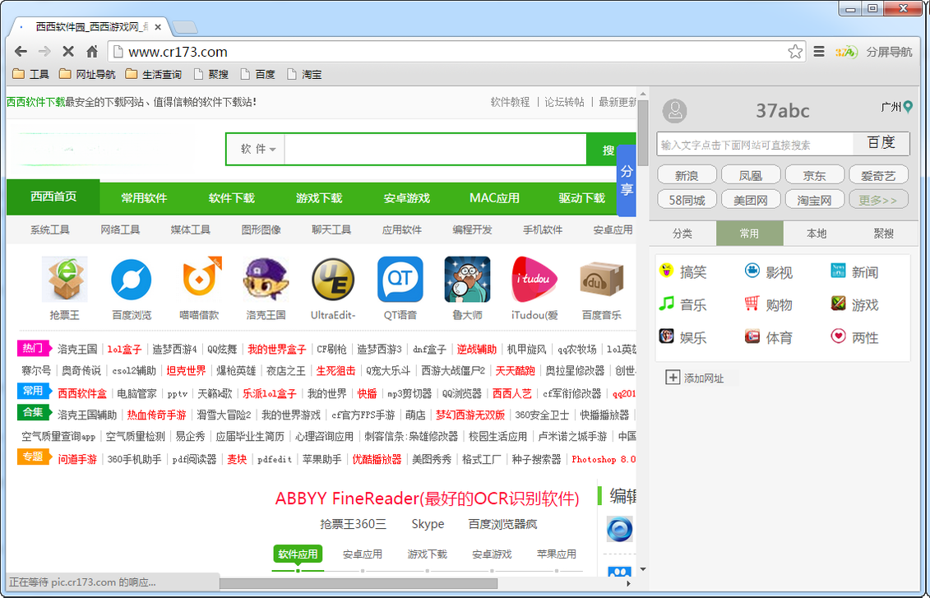Click the 广州 location pin
Screen dimensions: 930x598
[x=908, y=107]
